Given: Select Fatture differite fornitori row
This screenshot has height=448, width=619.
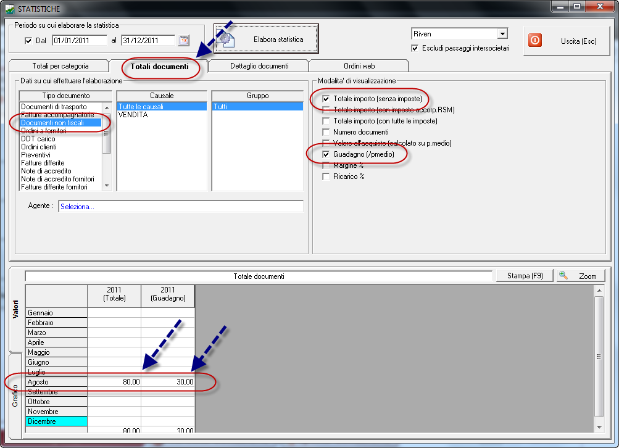Looking at the screenshot, I should 61,187.
